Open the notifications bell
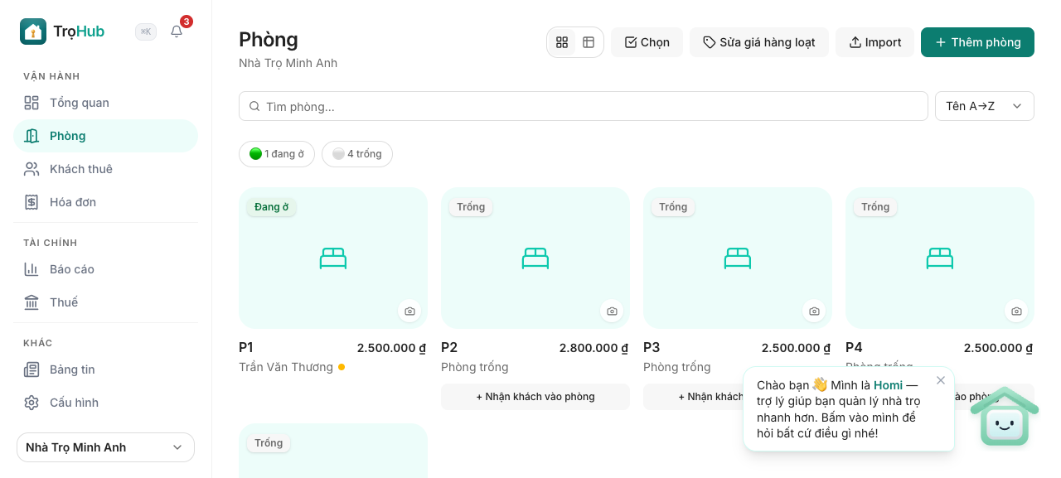The width and height of the screenshot is (1061, 478). pyautogui.click(x=177, y=31)
